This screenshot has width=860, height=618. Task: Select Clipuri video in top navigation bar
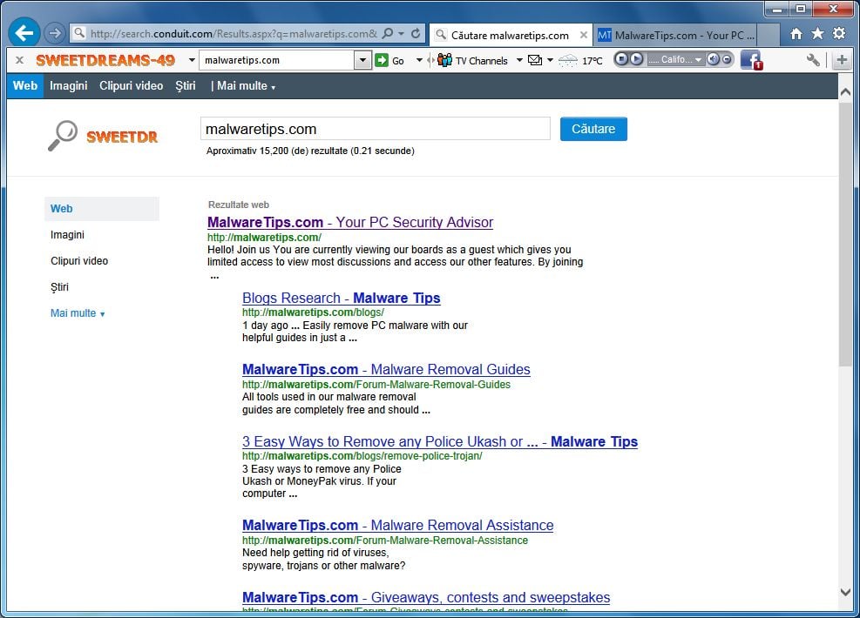pyautogui.click(x=131, y=86)
